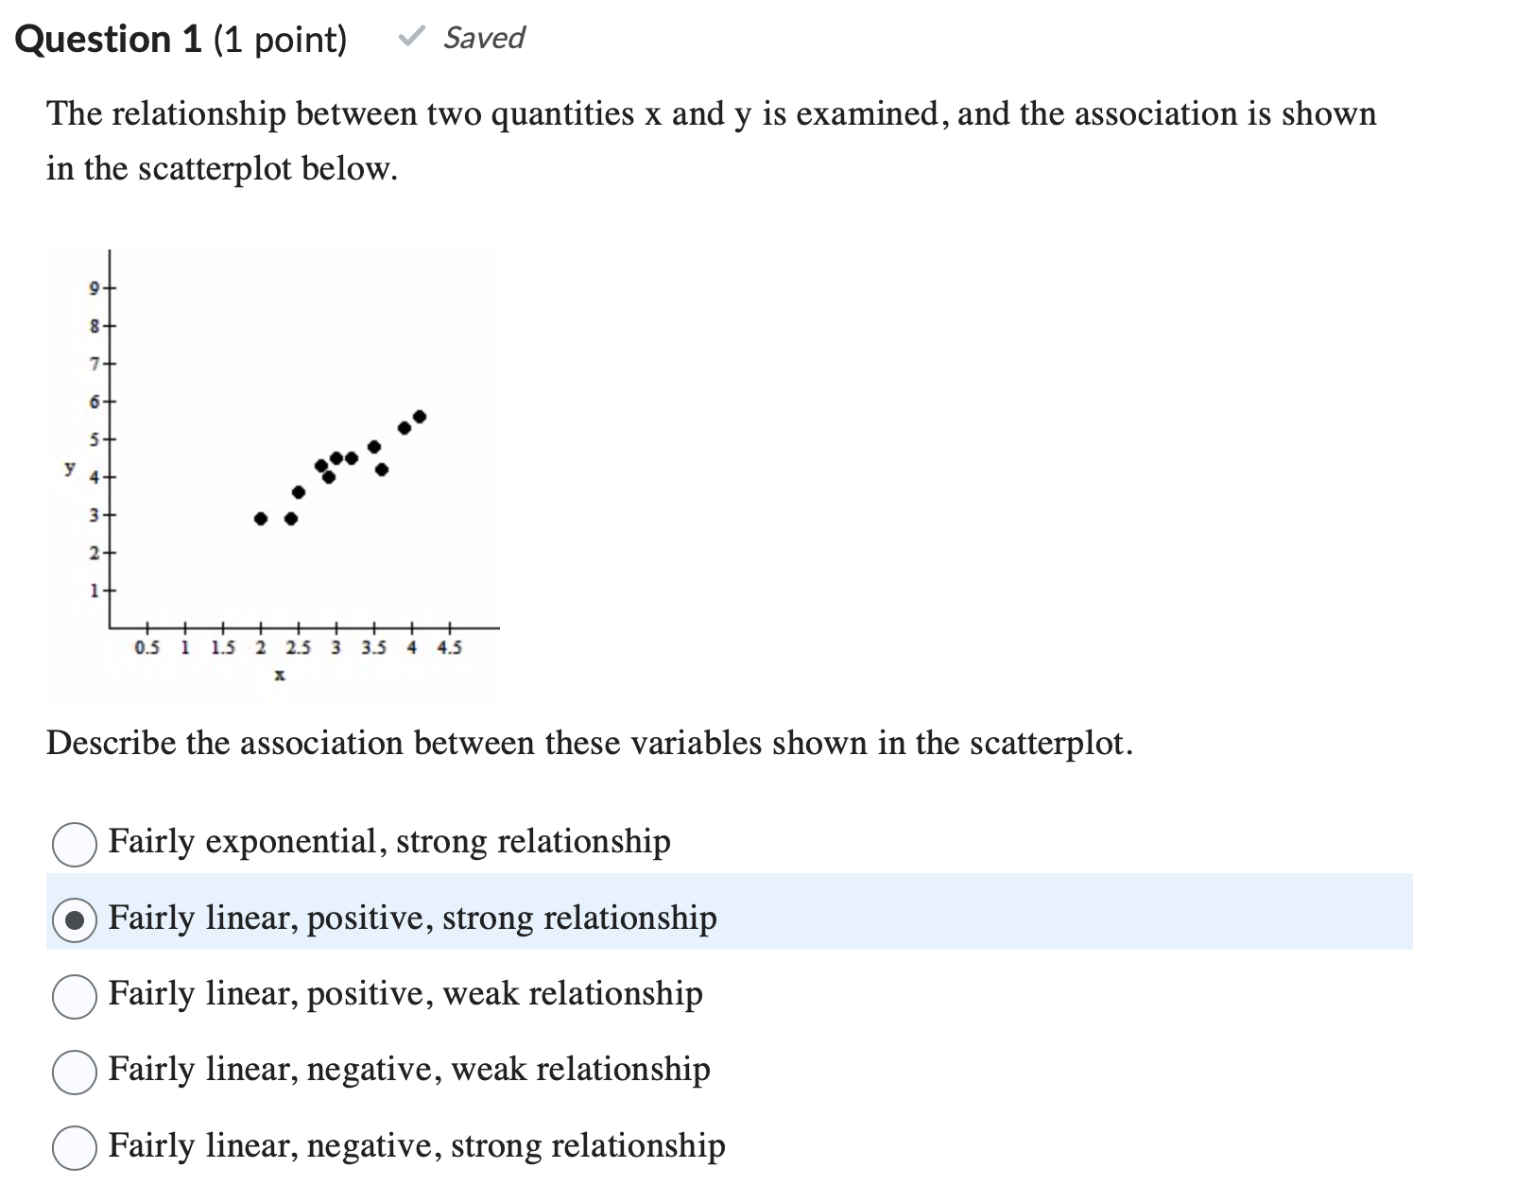Viewport: 1533px width, 1202px height.
Task: Click the label 'Fairly linear, positive, weak relationship'
Action: (x=405, y=994)
